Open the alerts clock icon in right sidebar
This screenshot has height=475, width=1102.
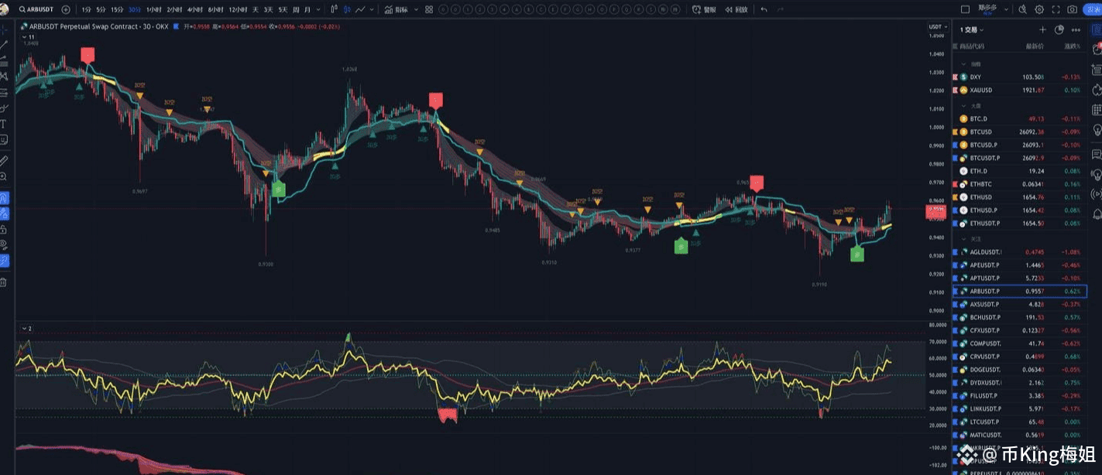pyautogui.click(x=1096, y=50)
